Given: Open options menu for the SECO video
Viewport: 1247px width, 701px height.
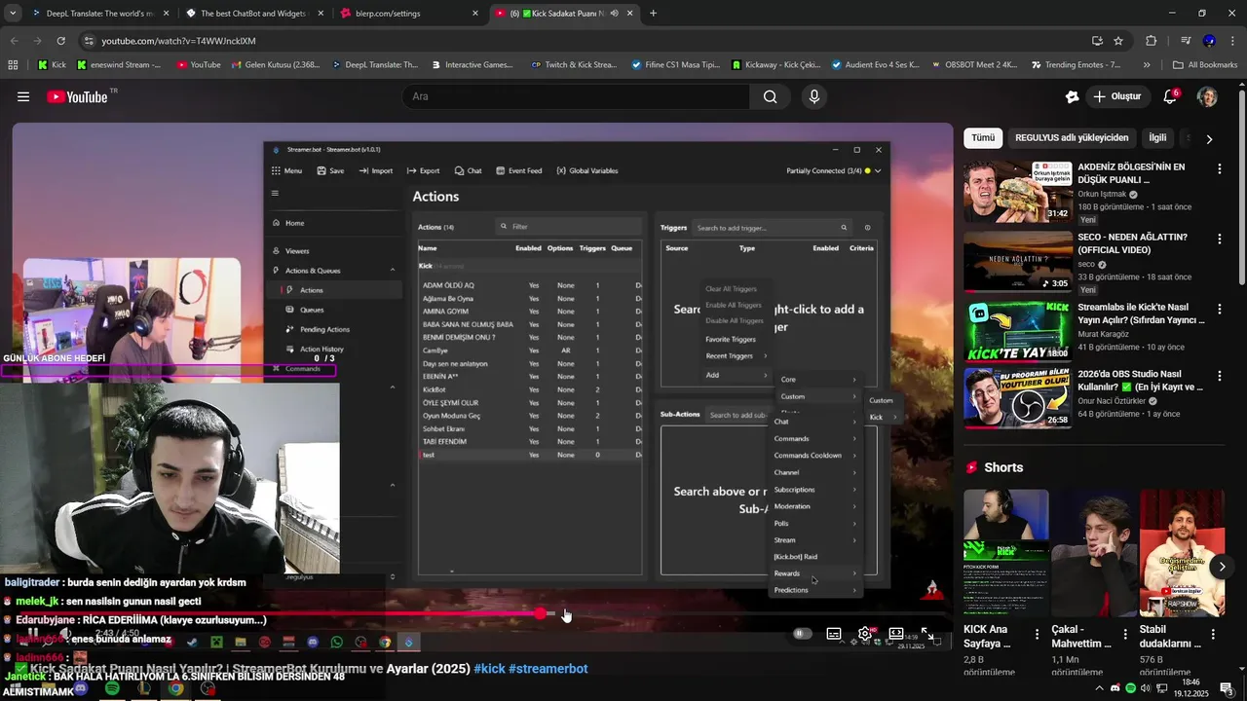Looking at the screenshot, I should 1219,240.
